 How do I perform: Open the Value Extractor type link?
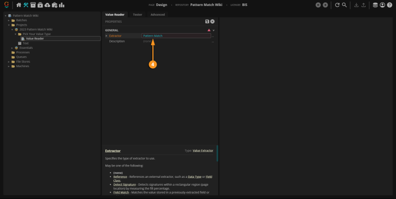pos(203,151)
